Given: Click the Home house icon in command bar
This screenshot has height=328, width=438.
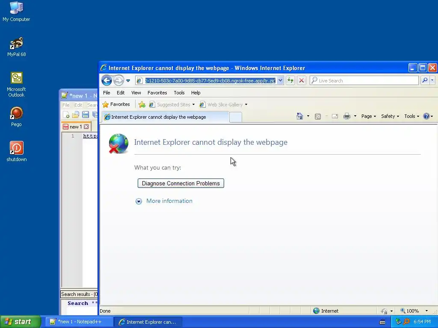Looking at the screenshot, I should tap(300, 116).
